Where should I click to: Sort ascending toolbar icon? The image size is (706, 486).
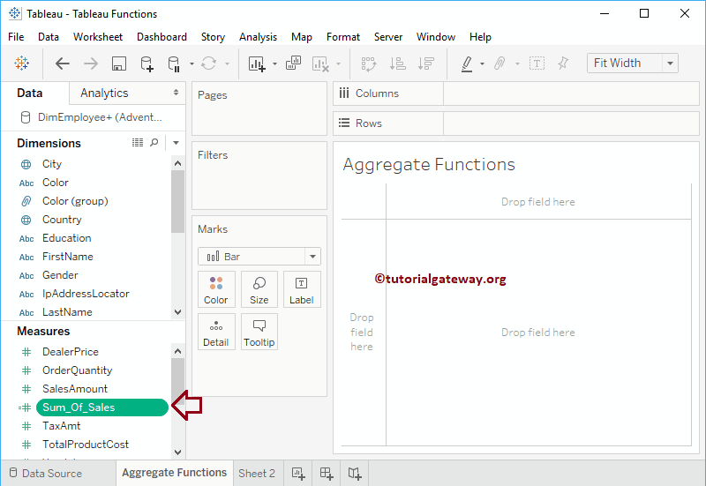pyautogui.click(x=398, y=64)
